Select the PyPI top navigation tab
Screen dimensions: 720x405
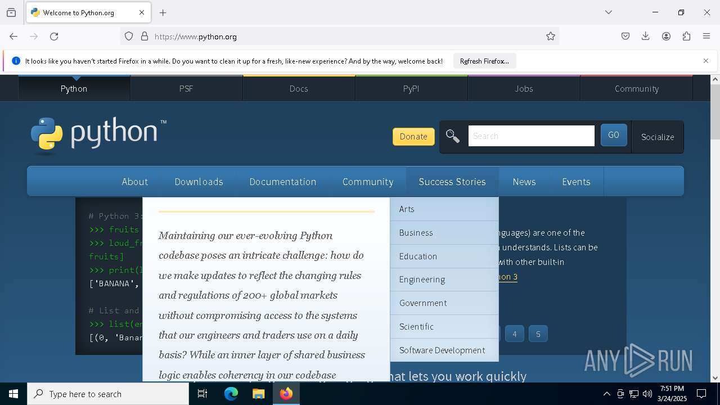coord(411,88)
